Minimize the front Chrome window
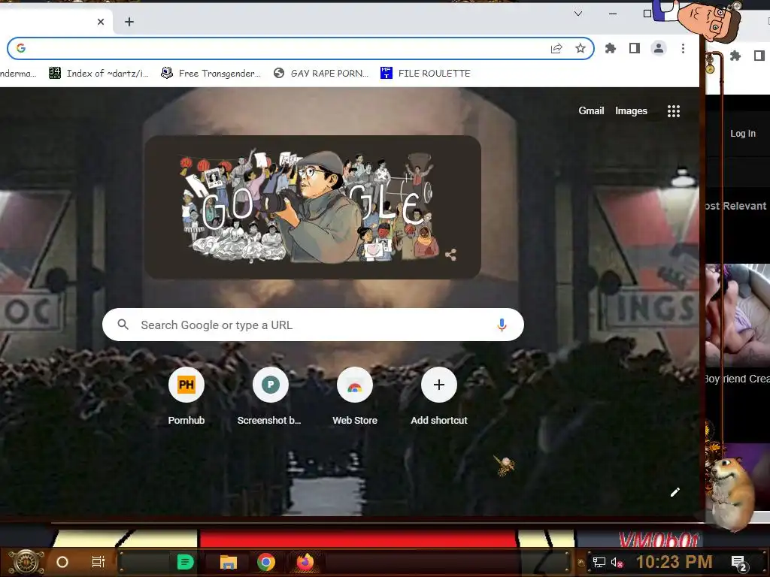The width and height of the screenshot is (770, 577). click(x=612, y=14)
